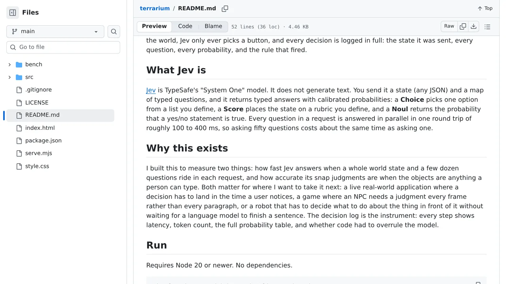This screenshot has width=506, height=284.
Task: Open the bench folder
Action: pos(34,64)
